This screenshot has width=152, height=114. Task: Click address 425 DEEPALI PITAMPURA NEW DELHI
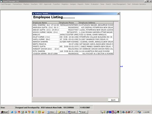(x=97, y=27)
